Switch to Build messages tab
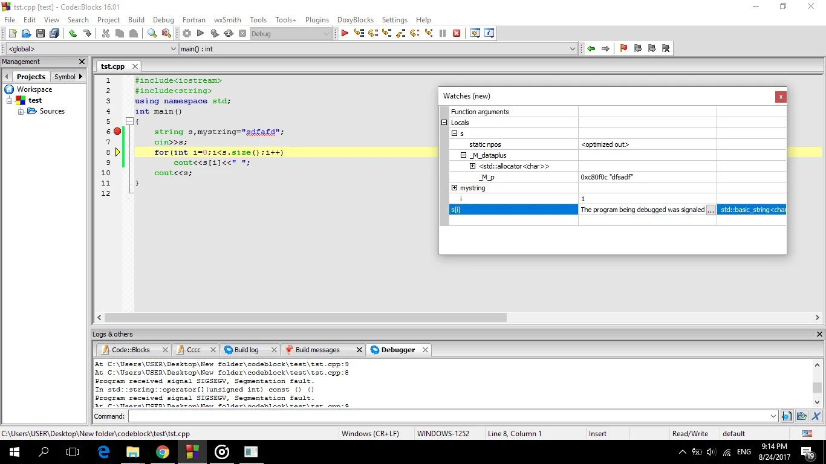This screenshot has height=464, width=826. [317, 350]
